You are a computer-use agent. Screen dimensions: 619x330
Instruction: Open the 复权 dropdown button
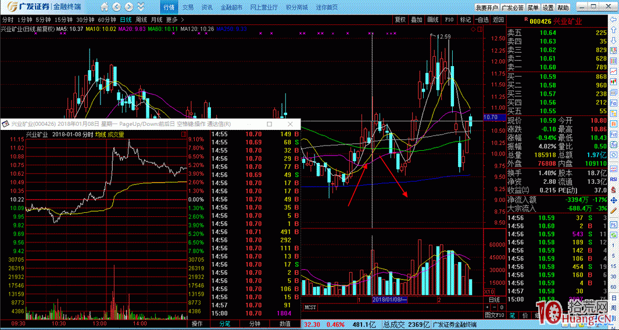(400, 20)
